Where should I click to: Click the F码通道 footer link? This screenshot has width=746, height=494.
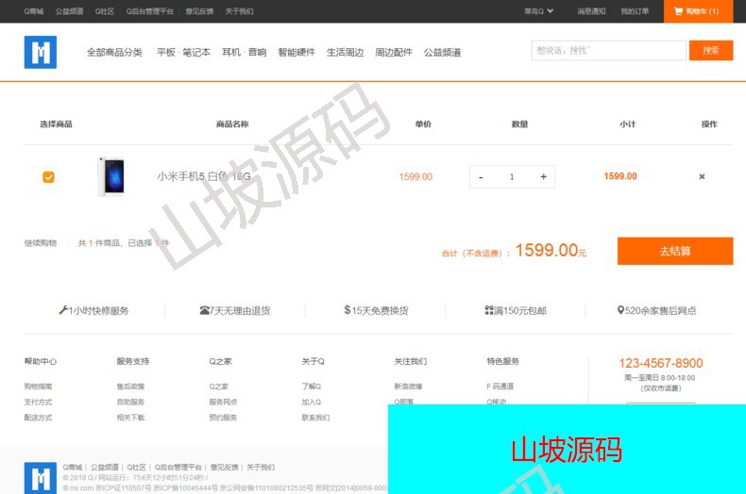500,387
